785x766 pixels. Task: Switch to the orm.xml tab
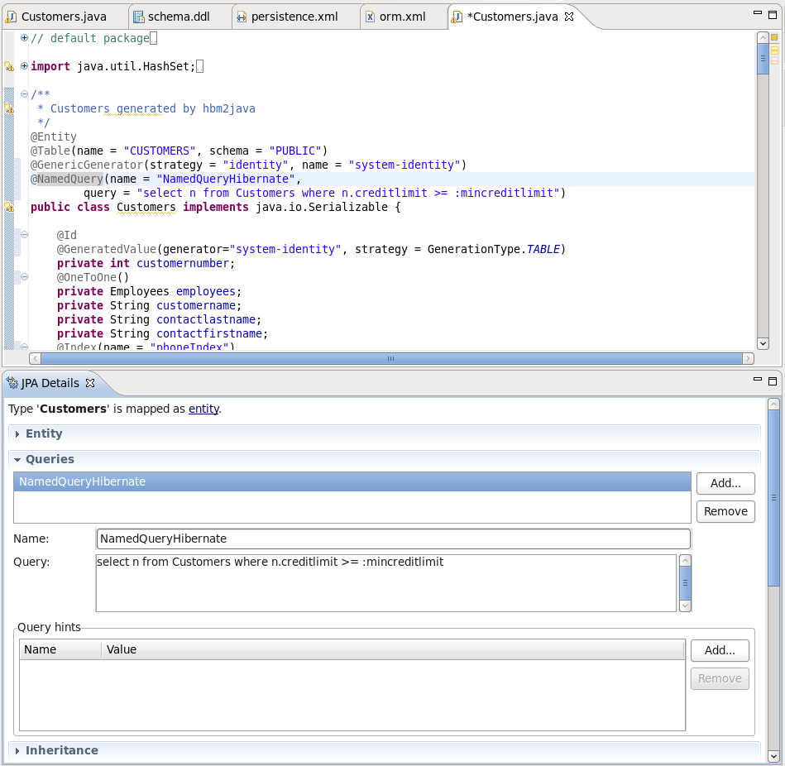(401, 16)
